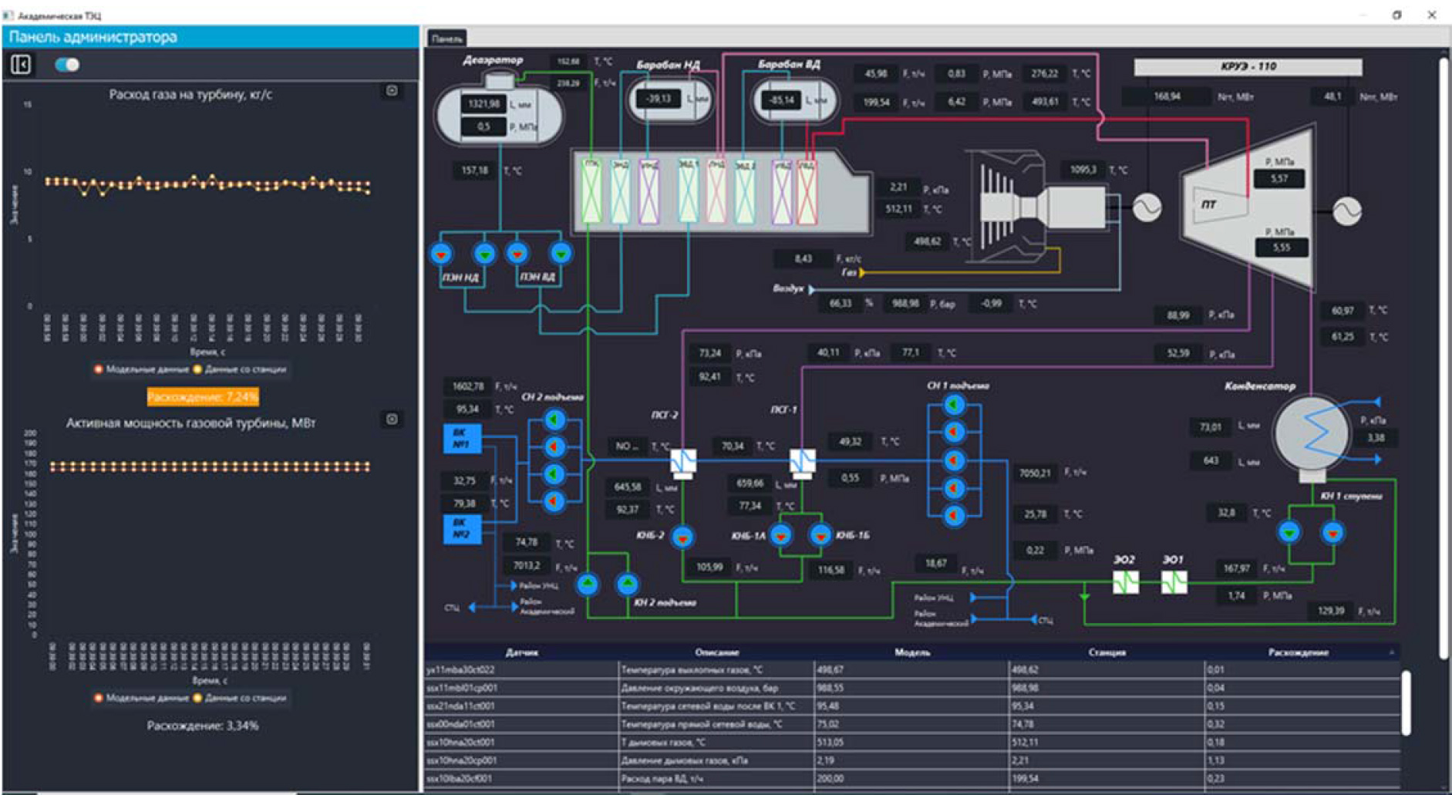Select sensor row ya11mba30ct022
1452x795 pixels.
912,670
